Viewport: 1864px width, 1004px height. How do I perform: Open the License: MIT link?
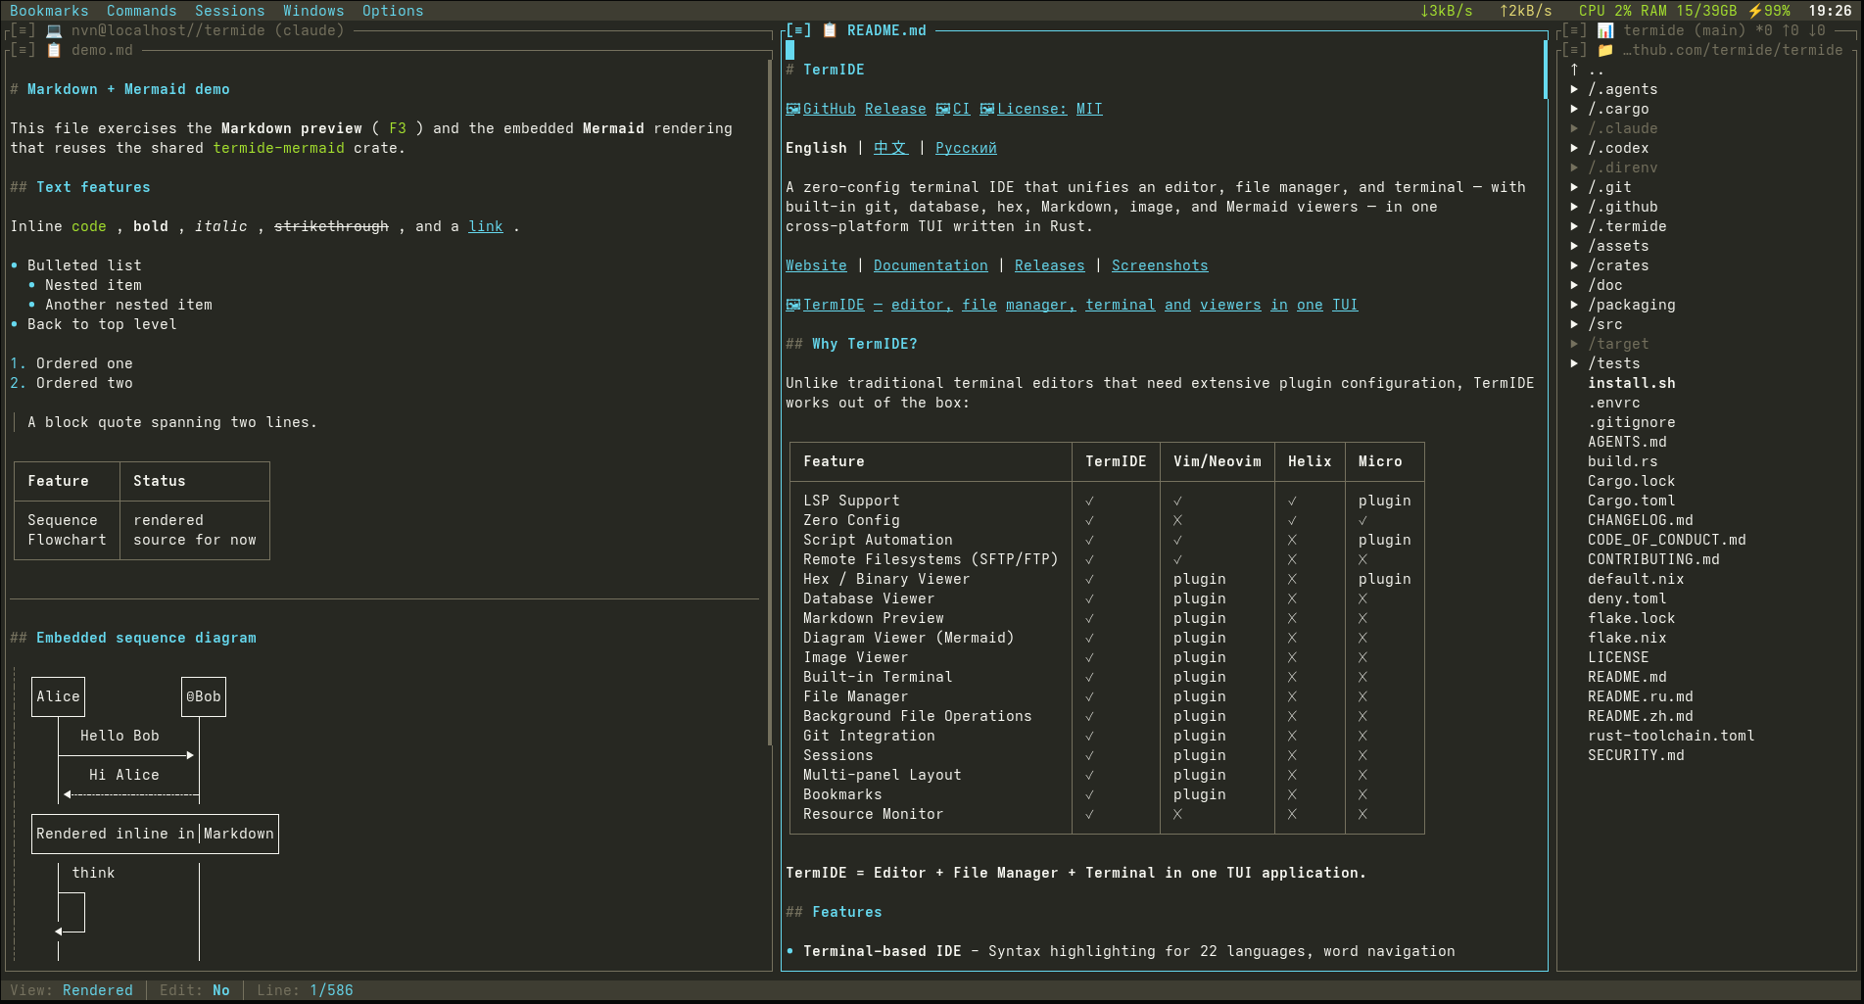pyautogui.click(x=1049, y=109)
